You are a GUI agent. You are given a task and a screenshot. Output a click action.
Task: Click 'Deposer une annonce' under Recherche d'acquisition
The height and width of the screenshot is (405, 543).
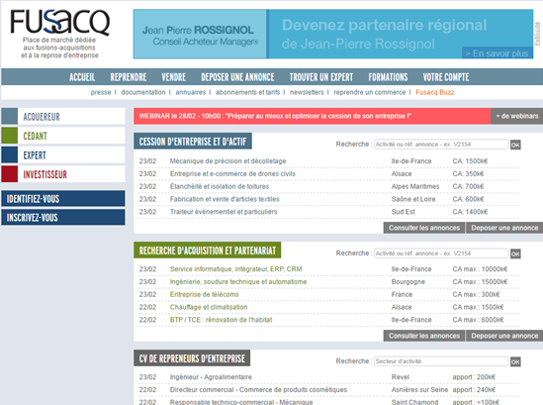point(504,336)
